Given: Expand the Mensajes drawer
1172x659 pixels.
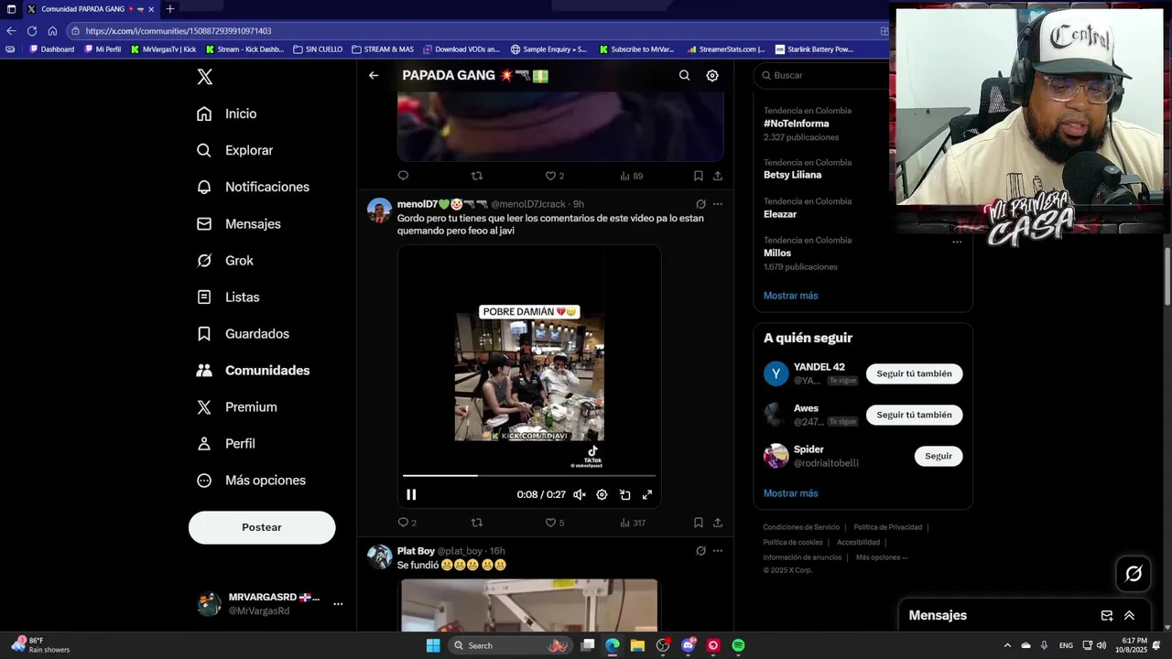Looking at the screenshot, I should [1129, 616].
